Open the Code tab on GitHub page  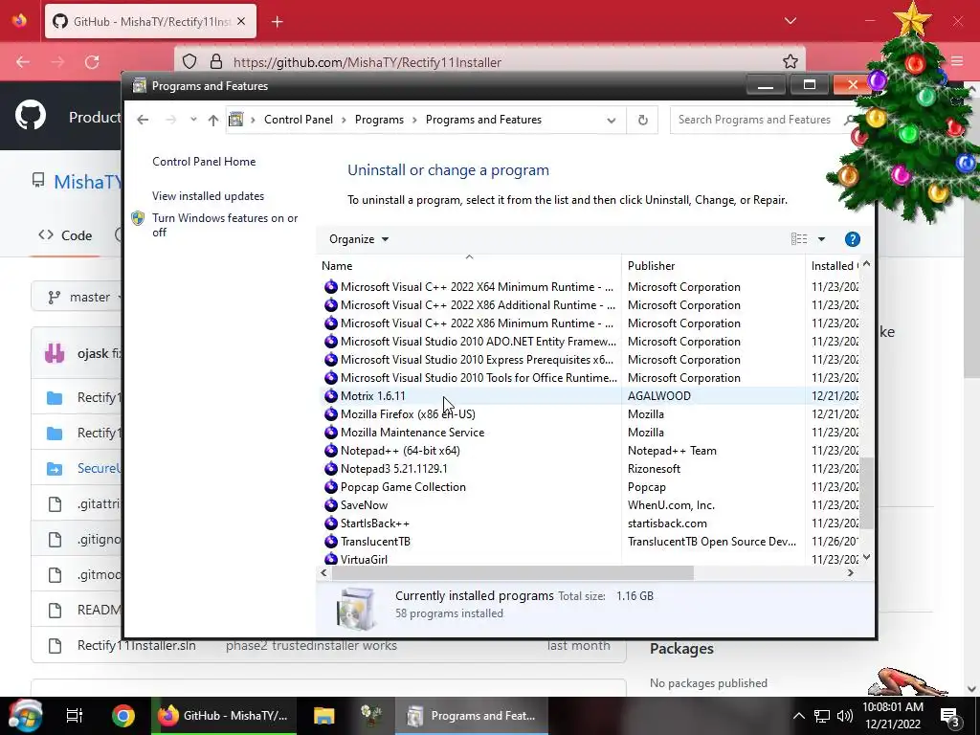[65, 235]
